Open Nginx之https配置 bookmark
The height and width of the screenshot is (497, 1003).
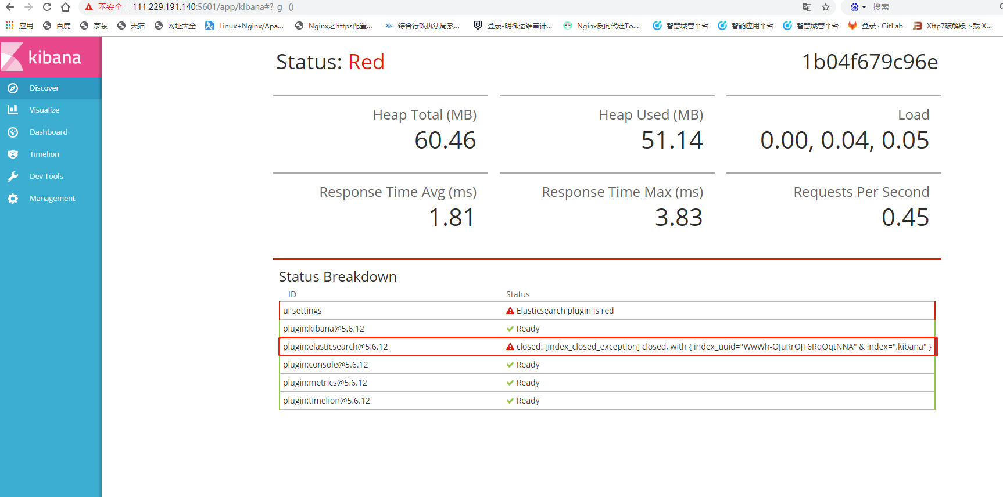334,26
